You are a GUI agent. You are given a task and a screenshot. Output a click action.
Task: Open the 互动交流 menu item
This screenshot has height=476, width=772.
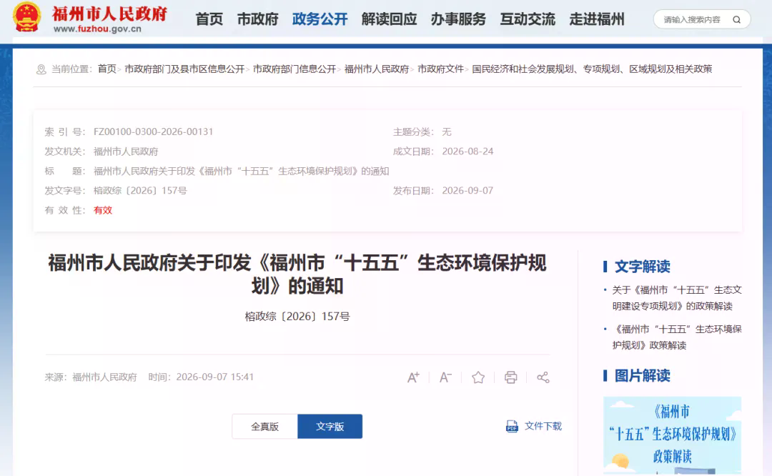tap(528, 19)
